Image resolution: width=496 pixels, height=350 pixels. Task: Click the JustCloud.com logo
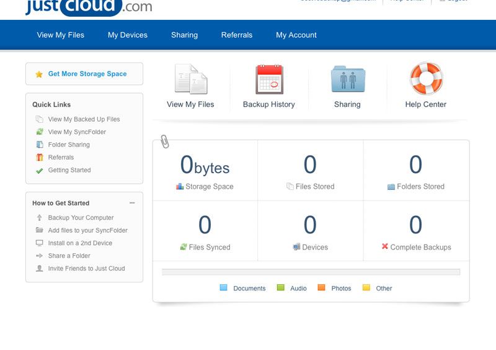(89, 7)
